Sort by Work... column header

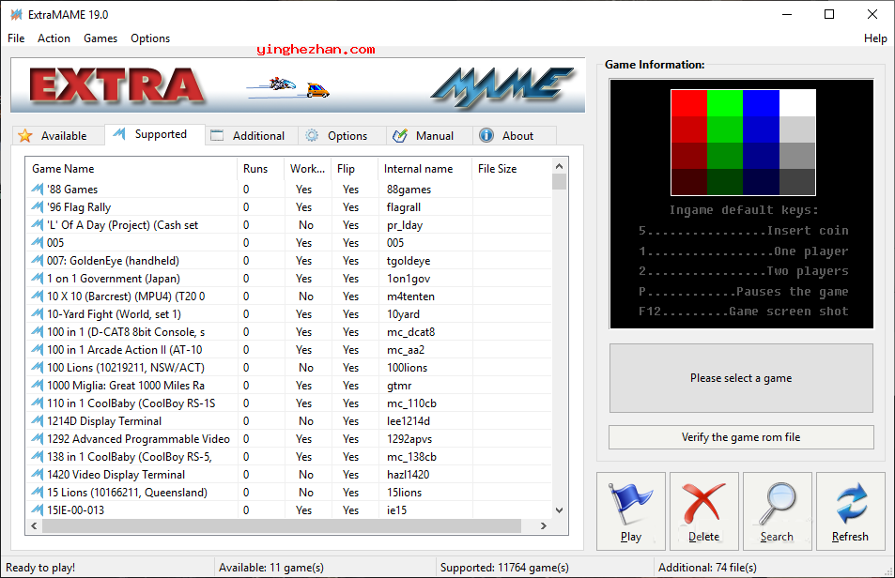point(308,169)
